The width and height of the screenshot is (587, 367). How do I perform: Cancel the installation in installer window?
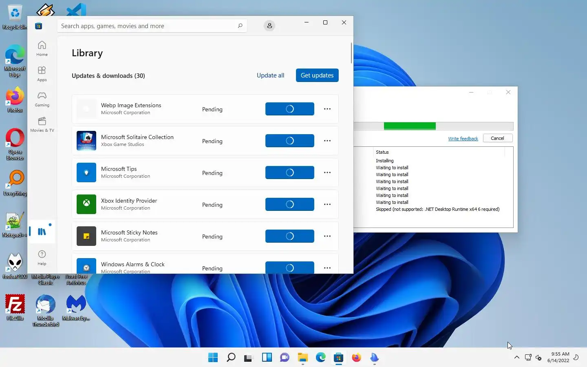(x=497, y=138)
